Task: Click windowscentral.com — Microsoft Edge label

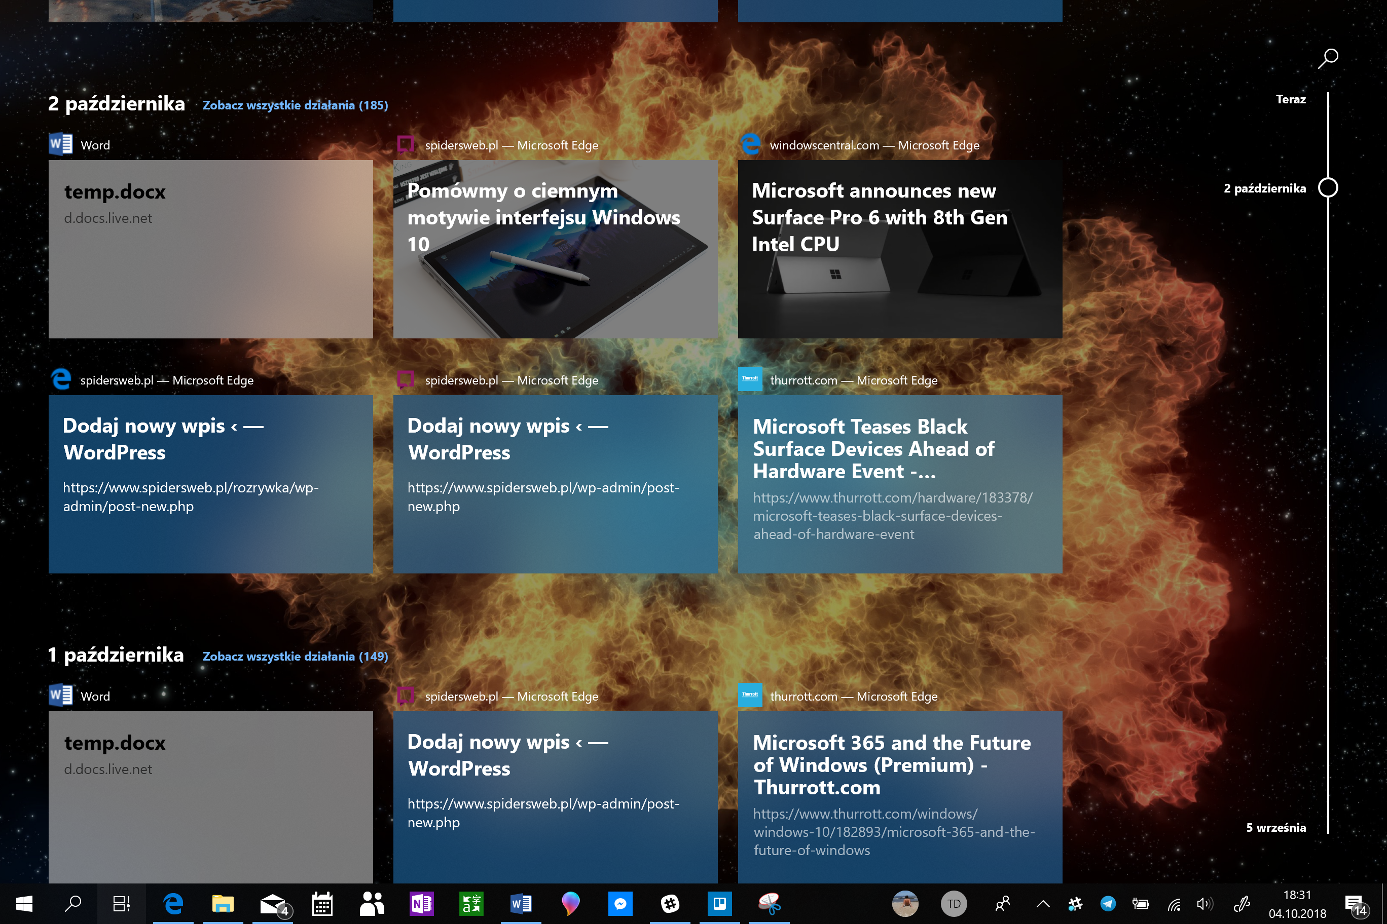Action: [x=874, y=145]
